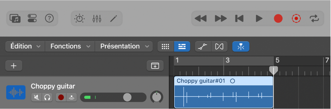Toggle the Cycle loop mode button
Image resolution: width=331 pixels, height=109 pixels.
point(315,19)
